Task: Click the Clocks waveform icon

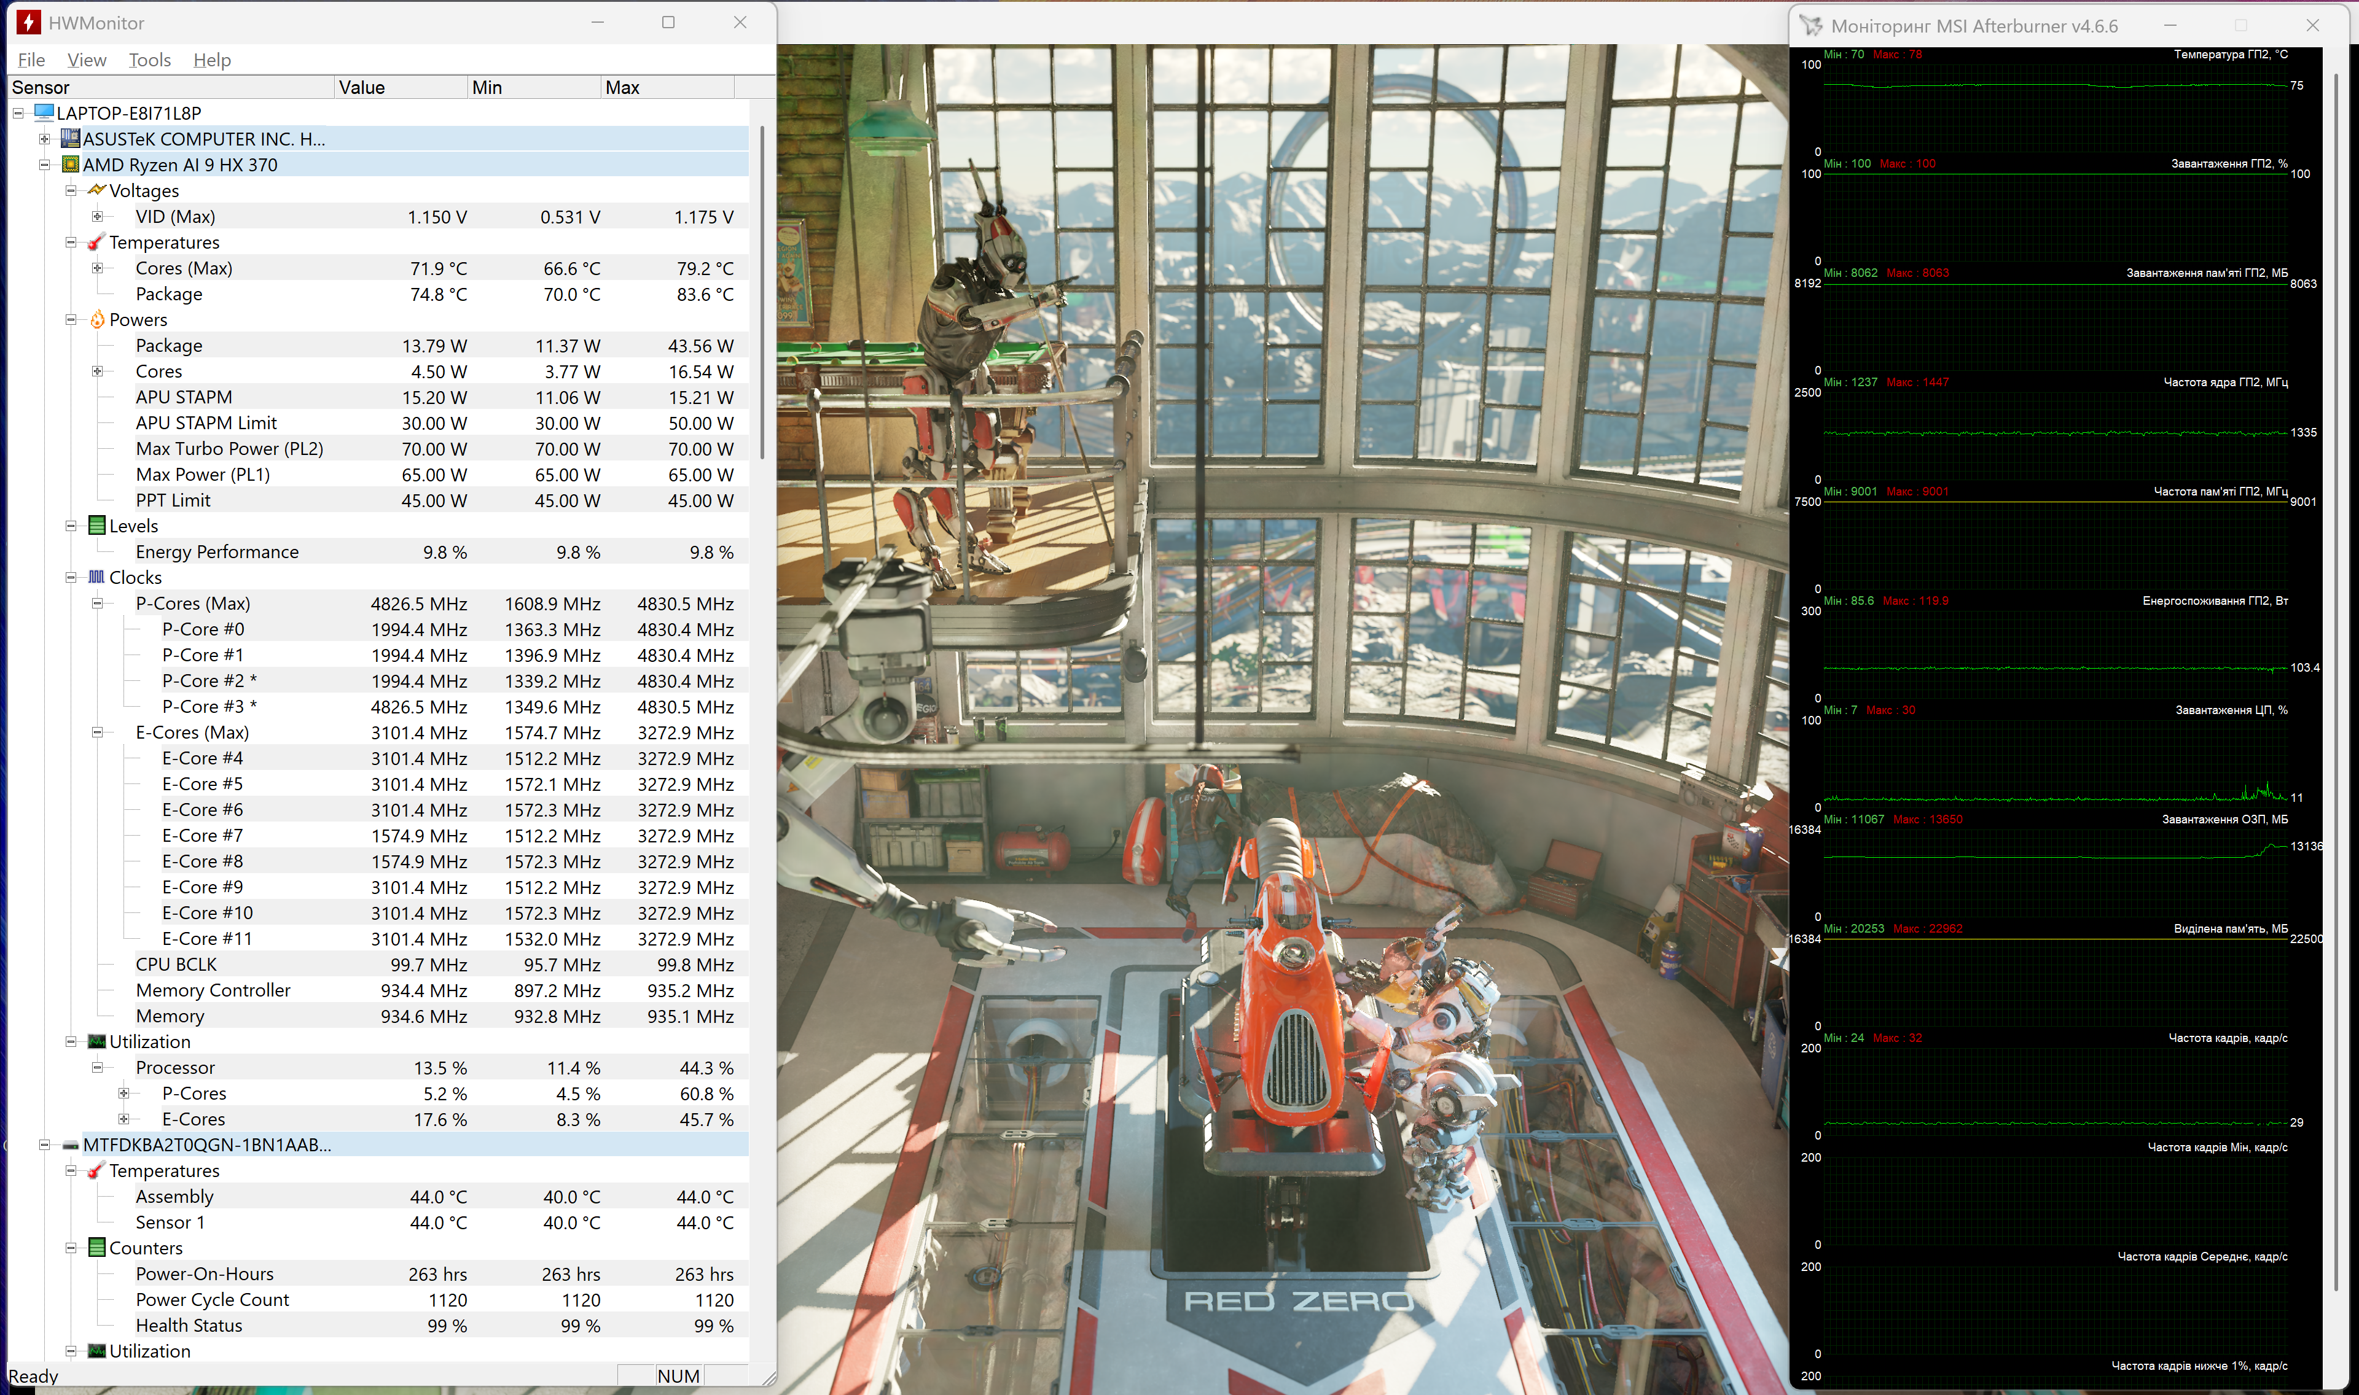Action: coord(96,577)
